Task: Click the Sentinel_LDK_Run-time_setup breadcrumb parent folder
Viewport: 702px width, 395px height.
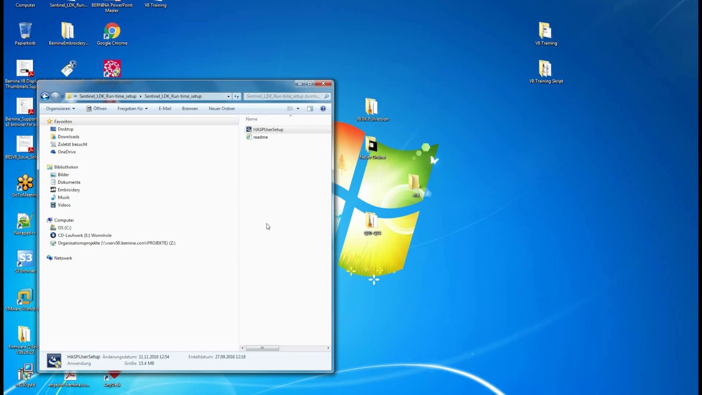Action: tap(107, 96)
